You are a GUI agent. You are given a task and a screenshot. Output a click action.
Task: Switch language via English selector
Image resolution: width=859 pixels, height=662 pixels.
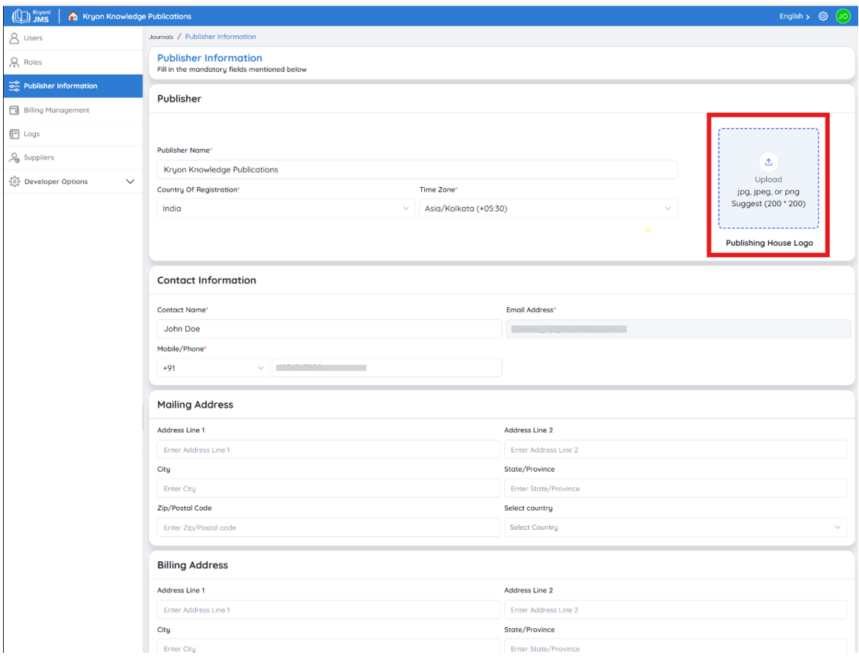click(794, 17)
